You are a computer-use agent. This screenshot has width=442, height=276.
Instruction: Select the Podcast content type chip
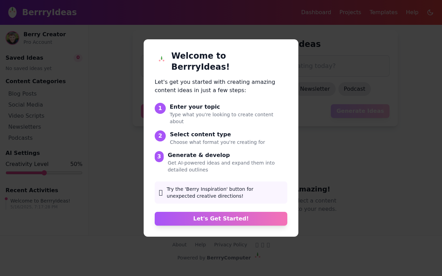[354, 89]
